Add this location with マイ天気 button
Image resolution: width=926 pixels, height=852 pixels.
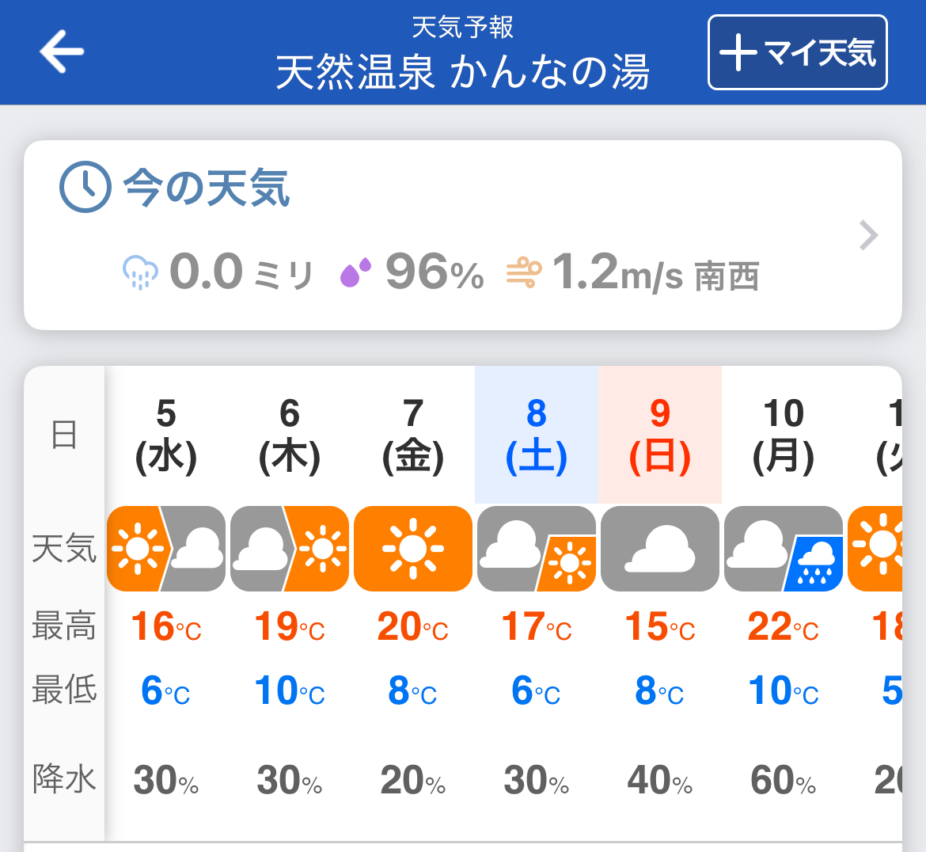[797, 51]
